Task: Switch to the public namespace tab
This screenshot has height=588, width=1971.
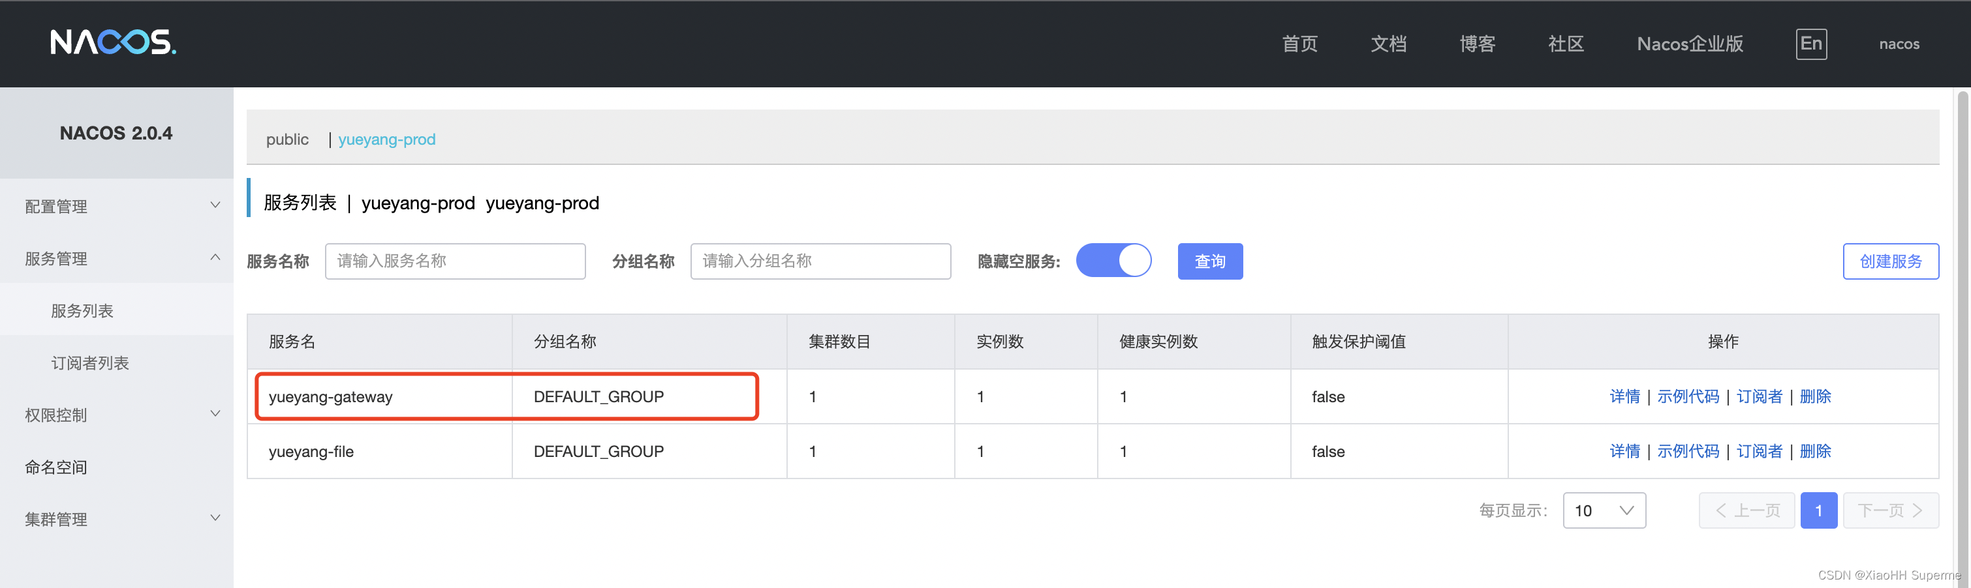Action: click(x=288, y=139)
